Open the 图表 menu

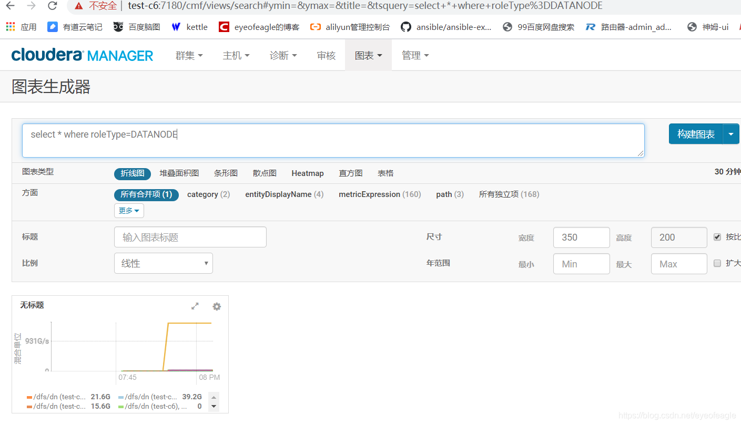coord(368,55)
